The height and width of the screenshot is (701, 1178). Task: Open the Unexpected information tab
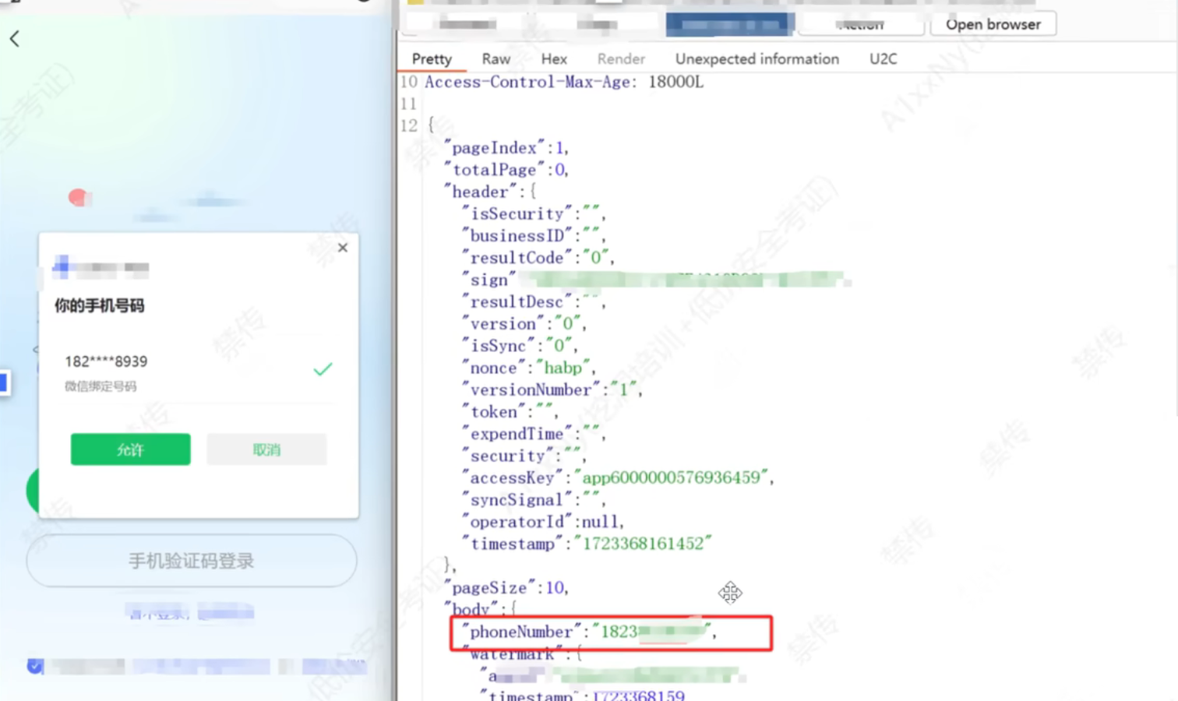click(x=757, y=59)
